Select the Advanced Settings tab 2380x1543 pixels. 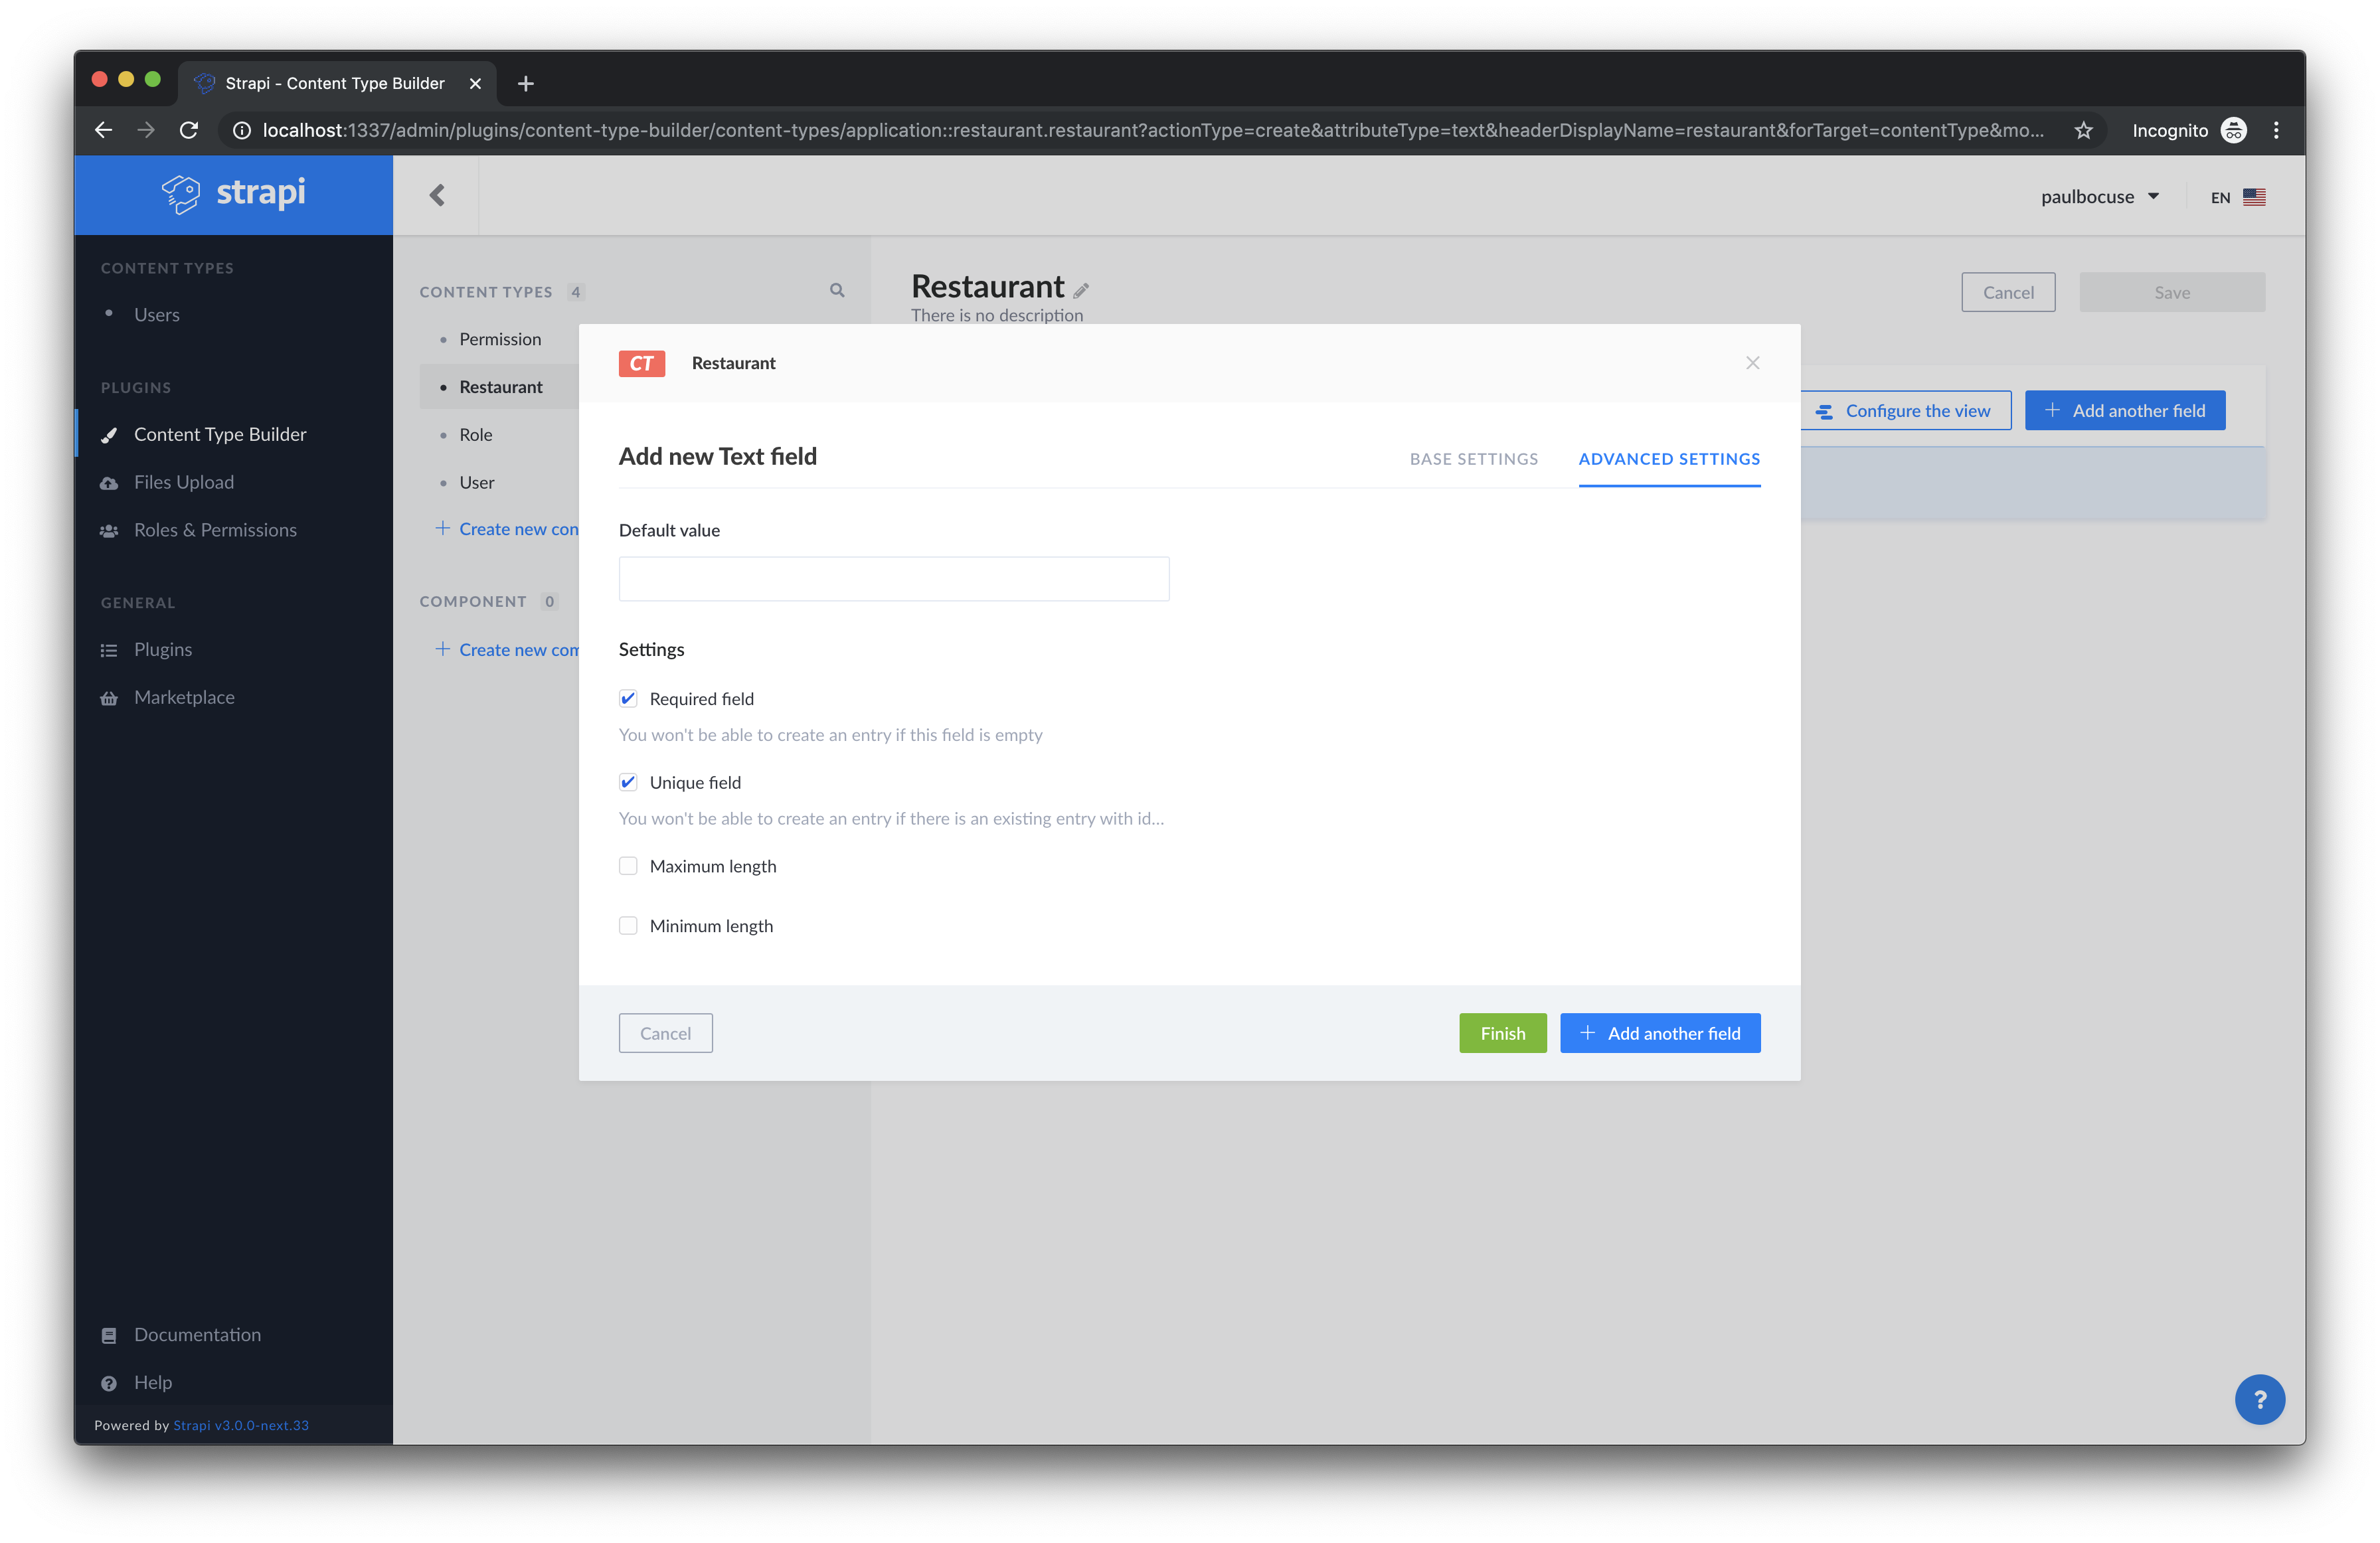coord(1669,459)
